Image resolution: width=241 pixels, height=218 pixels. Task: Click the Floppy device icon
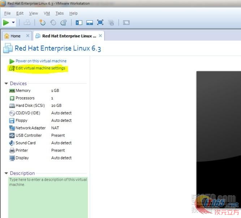[12, 121]
